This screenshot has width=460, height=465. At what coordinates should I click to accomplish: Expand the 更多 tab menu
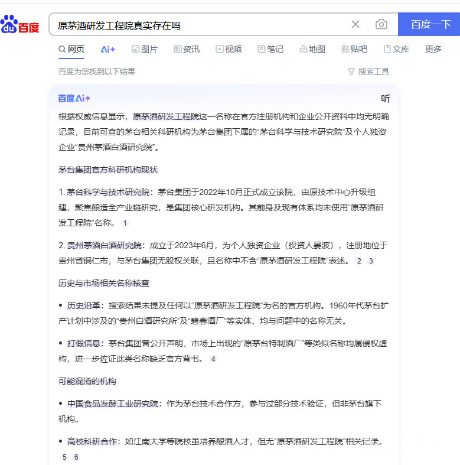pyautogui.click(x=433, y=49)
